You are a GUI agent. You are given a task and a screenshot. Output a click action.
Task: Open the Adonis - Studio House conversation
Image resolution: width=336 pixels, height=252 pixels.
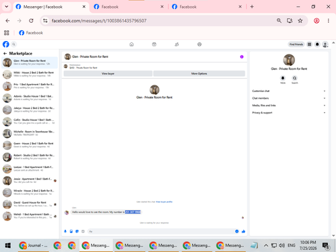[30, 98]
